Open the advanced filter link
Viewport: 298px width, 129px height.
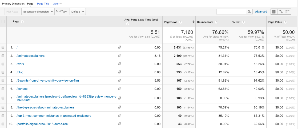click(x=261, y=11)
